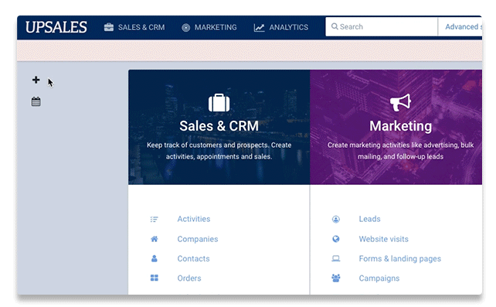Click the Campaigns group icon
The width and height of the screenshot is (496, 307).
336,278
